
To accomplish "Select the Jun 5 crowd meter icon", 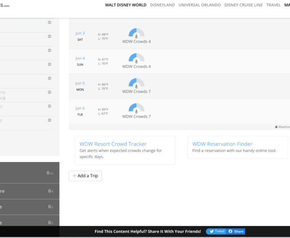I will pyautogui.click(x=136, y=83).
